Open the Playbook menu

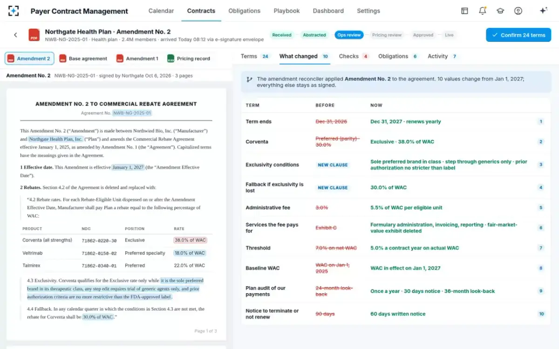coord(287,11)
